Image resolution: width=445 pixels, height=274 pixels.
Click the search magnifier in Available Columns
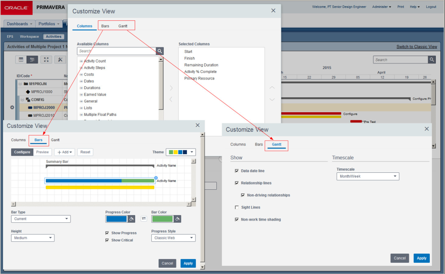(160, 51)
